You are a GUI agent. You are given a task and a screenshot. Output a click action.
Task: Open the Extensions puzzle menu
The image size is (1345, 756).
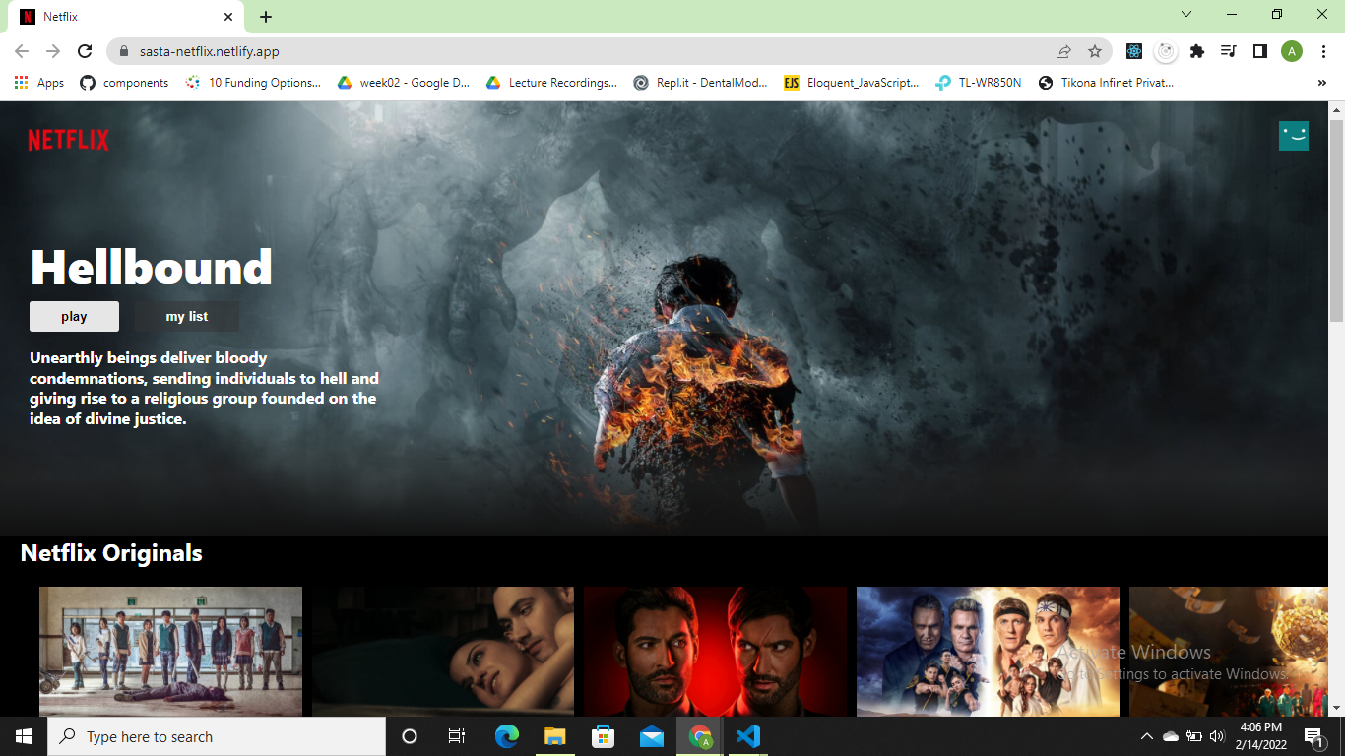[x=1197, y=51]
